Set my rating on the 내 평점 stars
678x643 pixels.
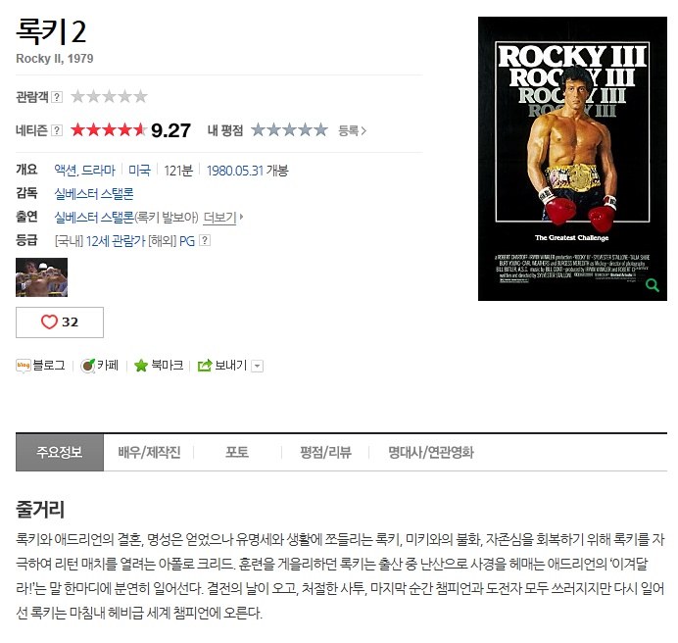tap(289, 129)
